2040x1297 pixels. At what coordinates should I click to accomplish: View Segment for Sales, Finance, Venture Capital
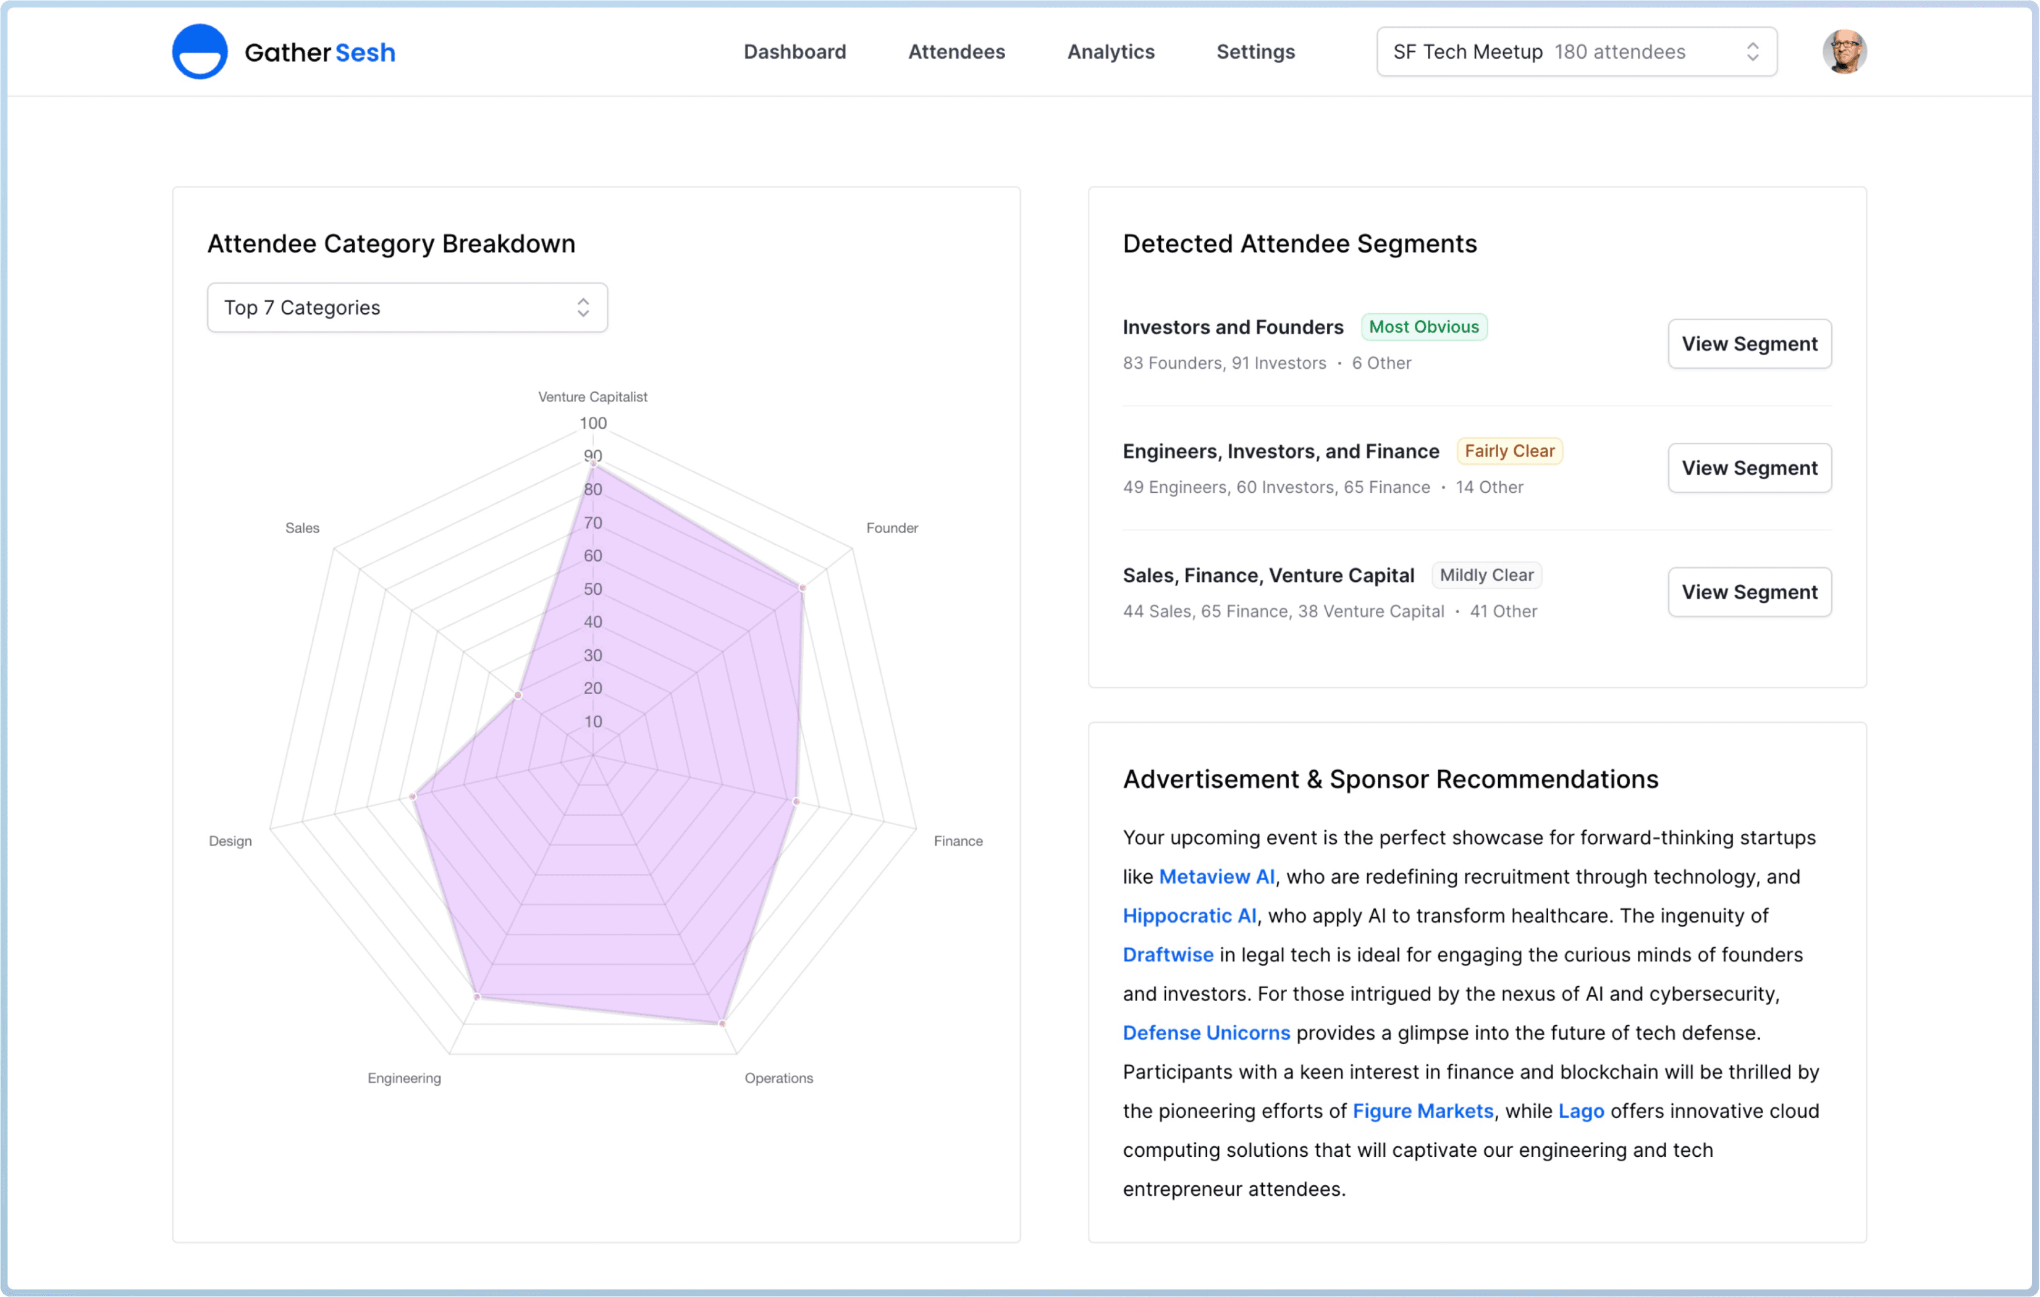pyautogui.click(x=1748, y=592)
